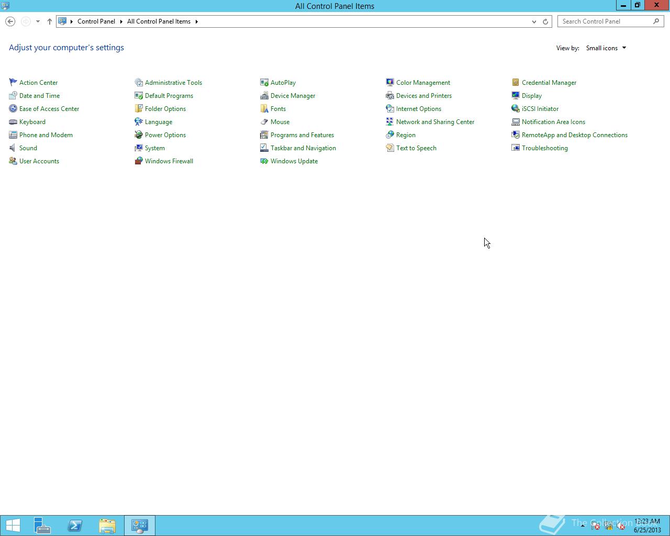
Task: Click the Control Panel taskbar button
Action: [x=140, y=526]
